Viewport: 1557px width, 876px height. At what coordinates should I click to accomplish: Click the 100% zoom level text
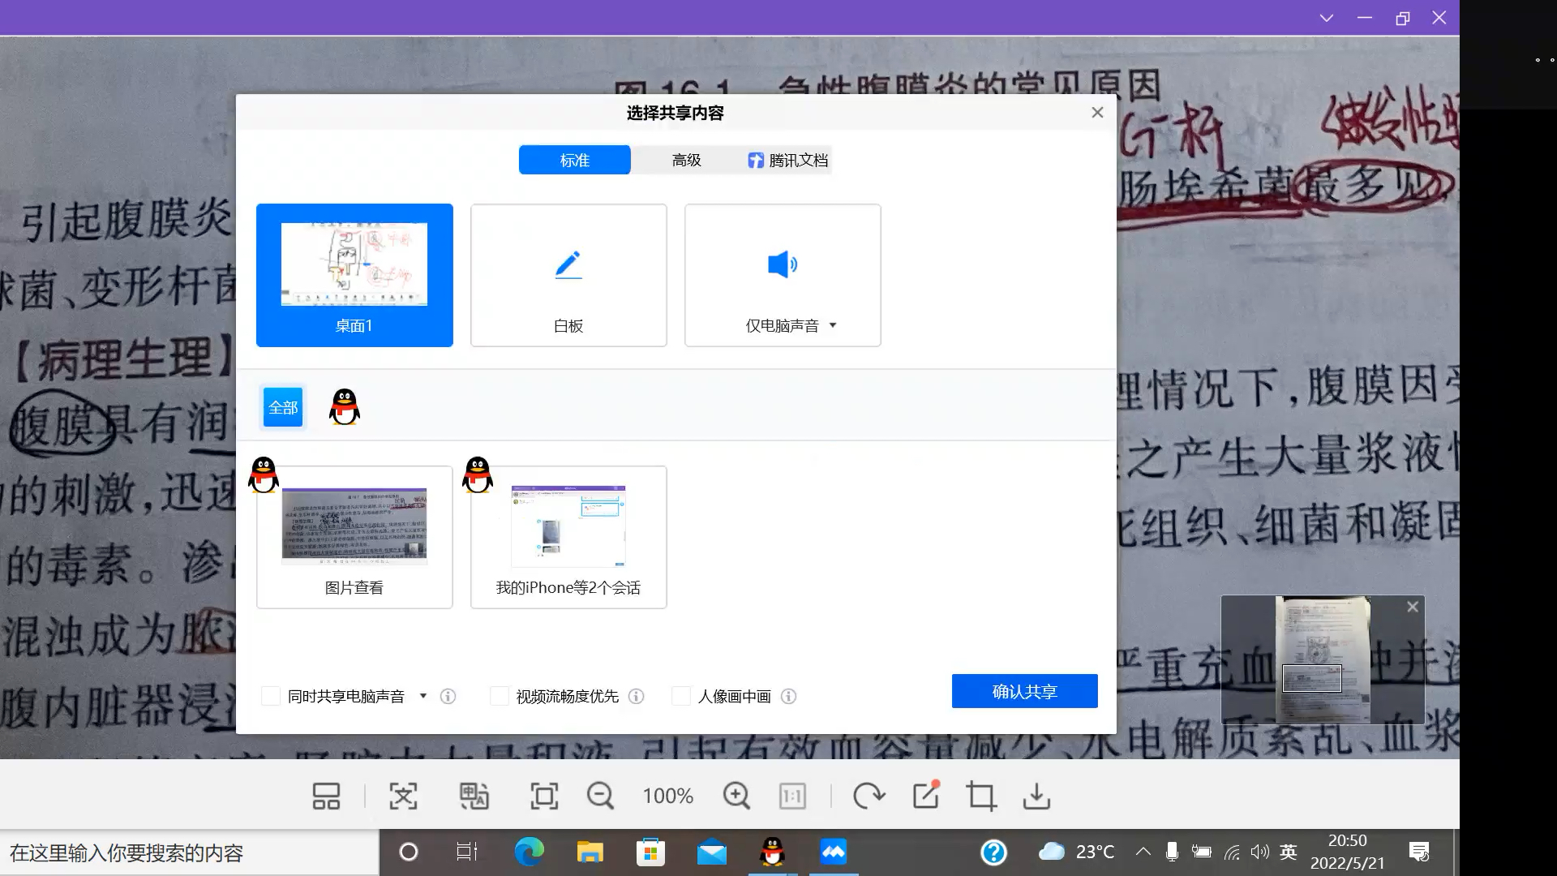click(668, 797)
